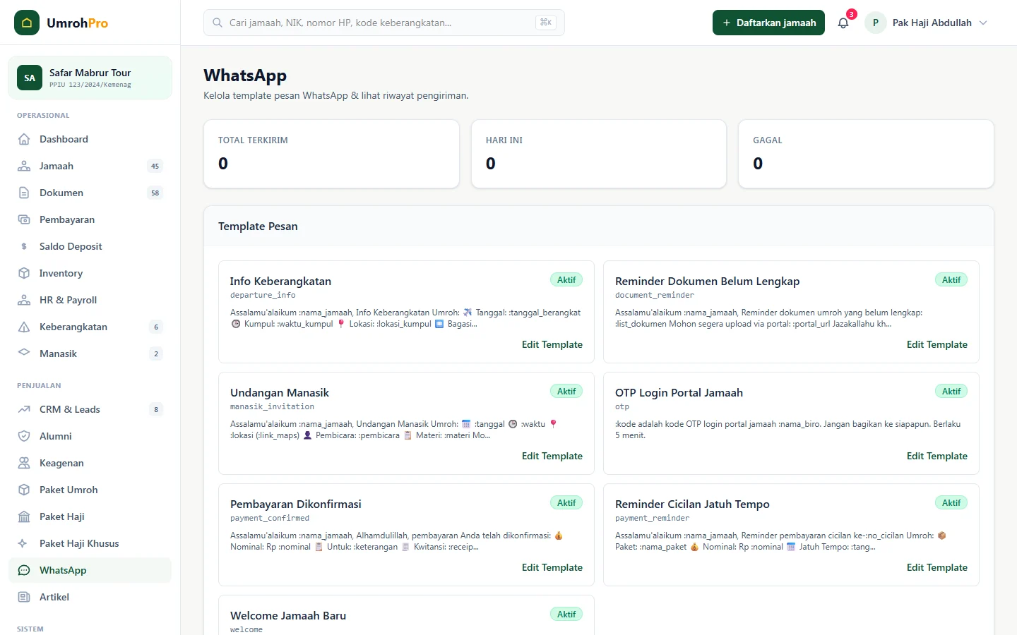Viewport: 1017px width, 635px height.
Task: Edit Template for Undangan Manasik
Action: tap(552, 456)
